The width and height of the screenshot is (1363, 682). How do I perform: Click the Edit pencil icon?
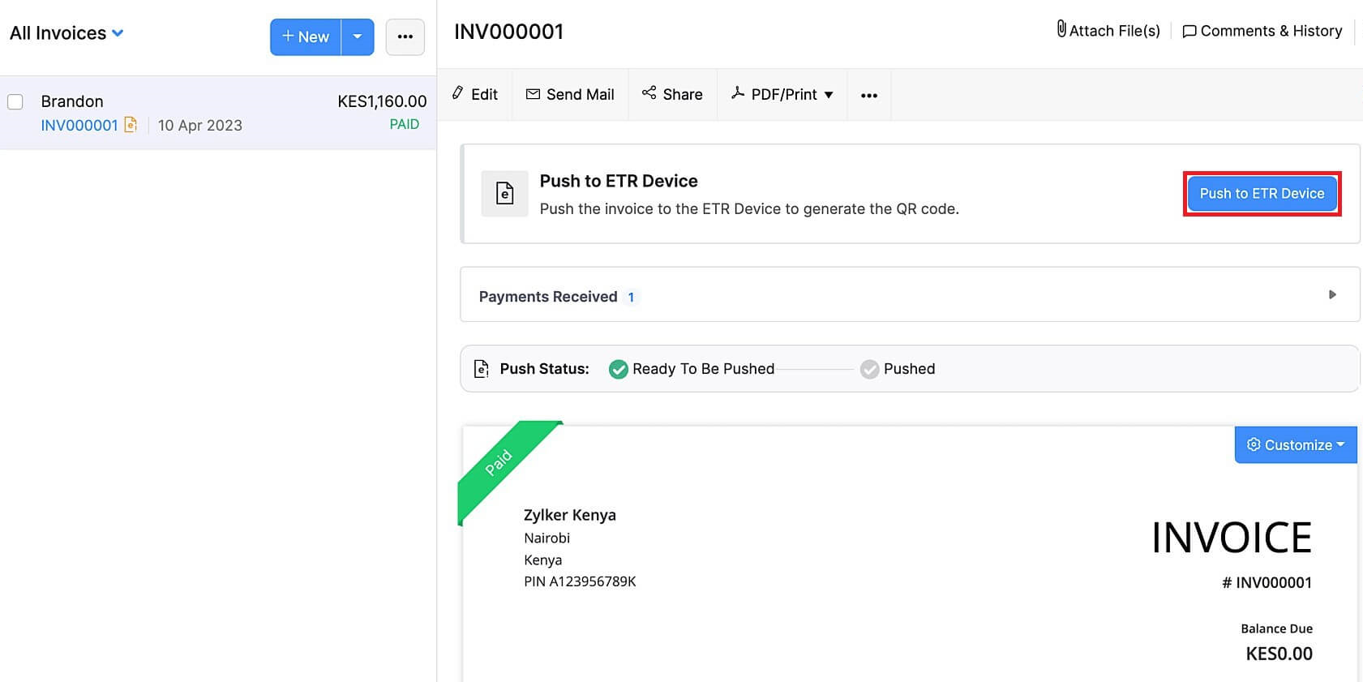[x=458, y=93]
